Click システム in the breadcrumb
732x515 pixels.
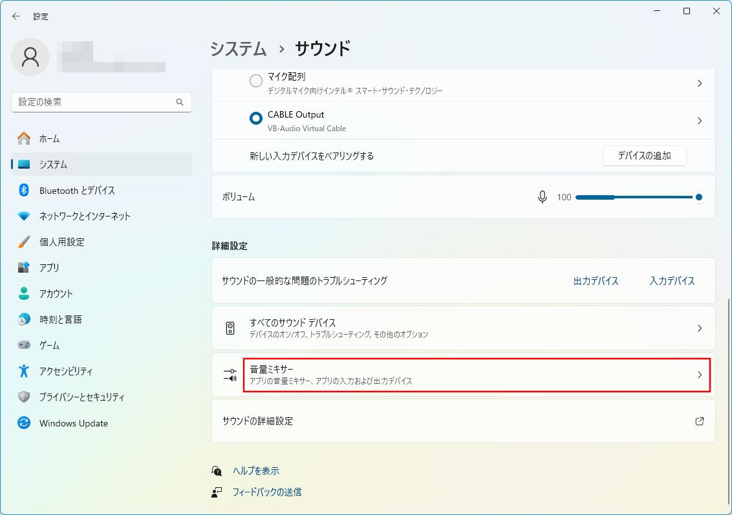[239, 48]
